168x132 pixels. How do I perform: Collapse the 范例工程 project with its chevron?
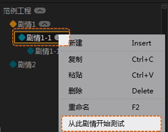[40, 10]
